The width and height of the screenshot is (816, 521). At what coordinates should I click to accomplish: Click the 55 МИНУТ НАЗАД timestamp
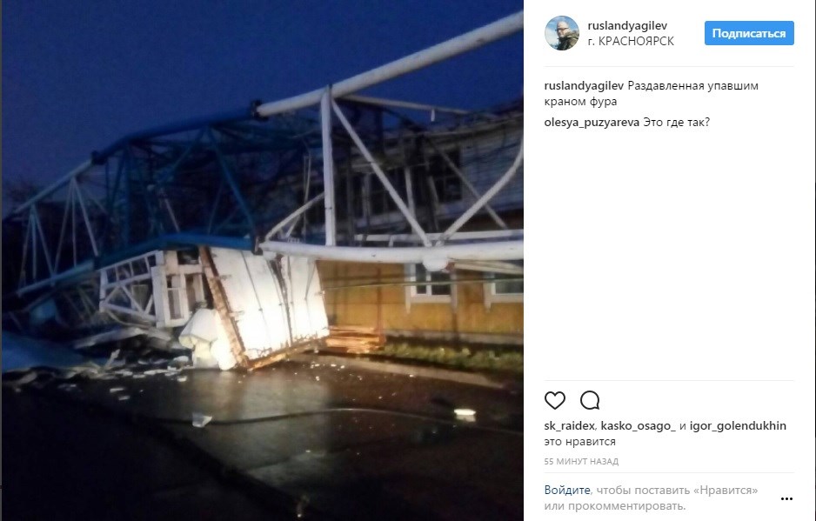pyautogui.click(x=581, y=462)
